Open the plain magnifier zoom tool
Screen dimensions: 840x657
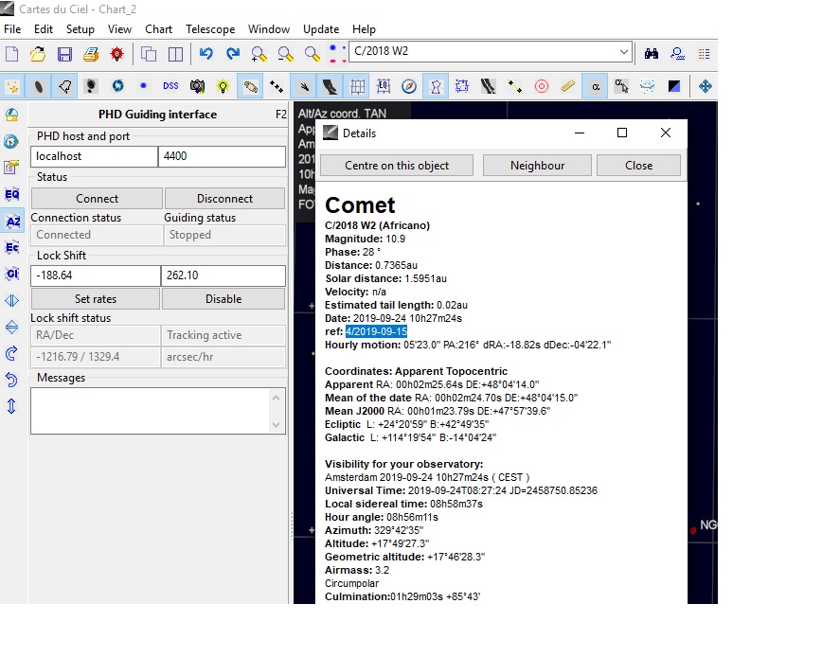coord(312,54)
